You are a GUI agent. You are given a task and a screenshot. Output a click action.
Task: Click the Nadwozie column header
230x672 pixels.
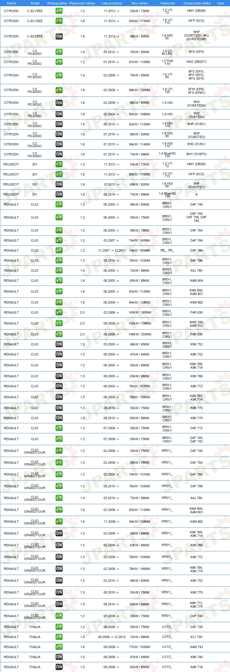pos(168,3)
